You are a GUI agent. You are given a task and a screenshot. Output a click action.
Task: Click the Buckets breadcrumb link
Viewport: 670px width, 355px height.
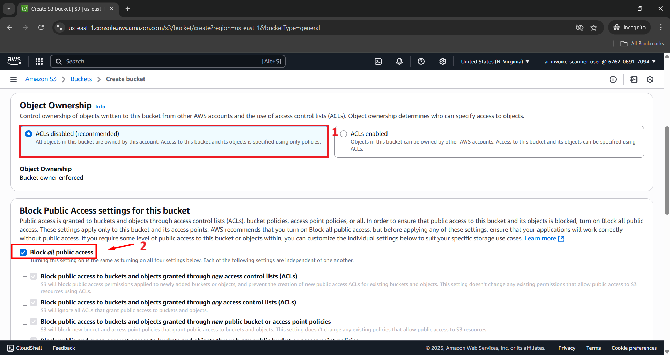coord(81,79)
